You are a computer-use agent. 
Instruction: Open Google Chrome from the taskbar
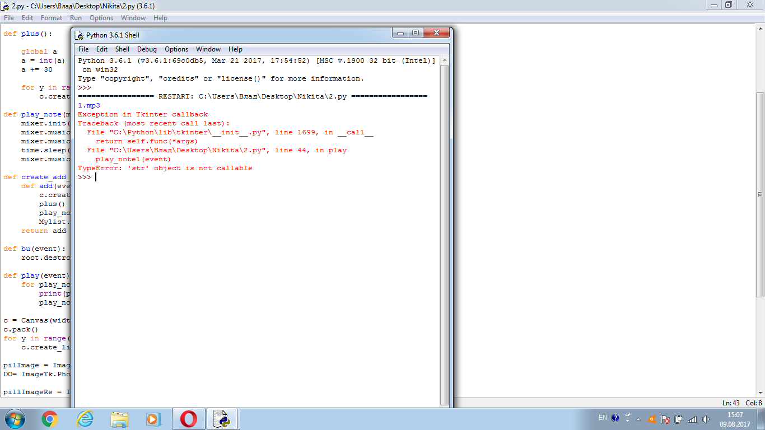50,419
